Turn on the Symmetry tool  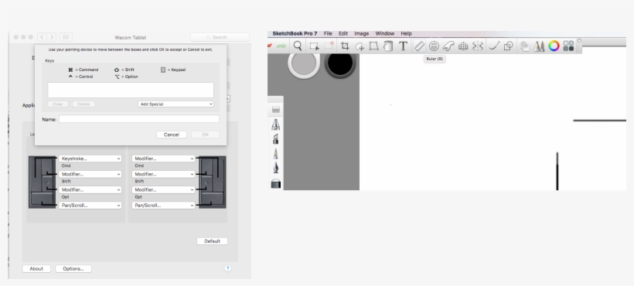pos(478,46)
